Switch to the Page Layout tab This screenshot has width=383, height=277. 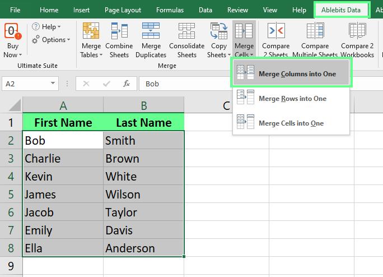coord(123,10)
